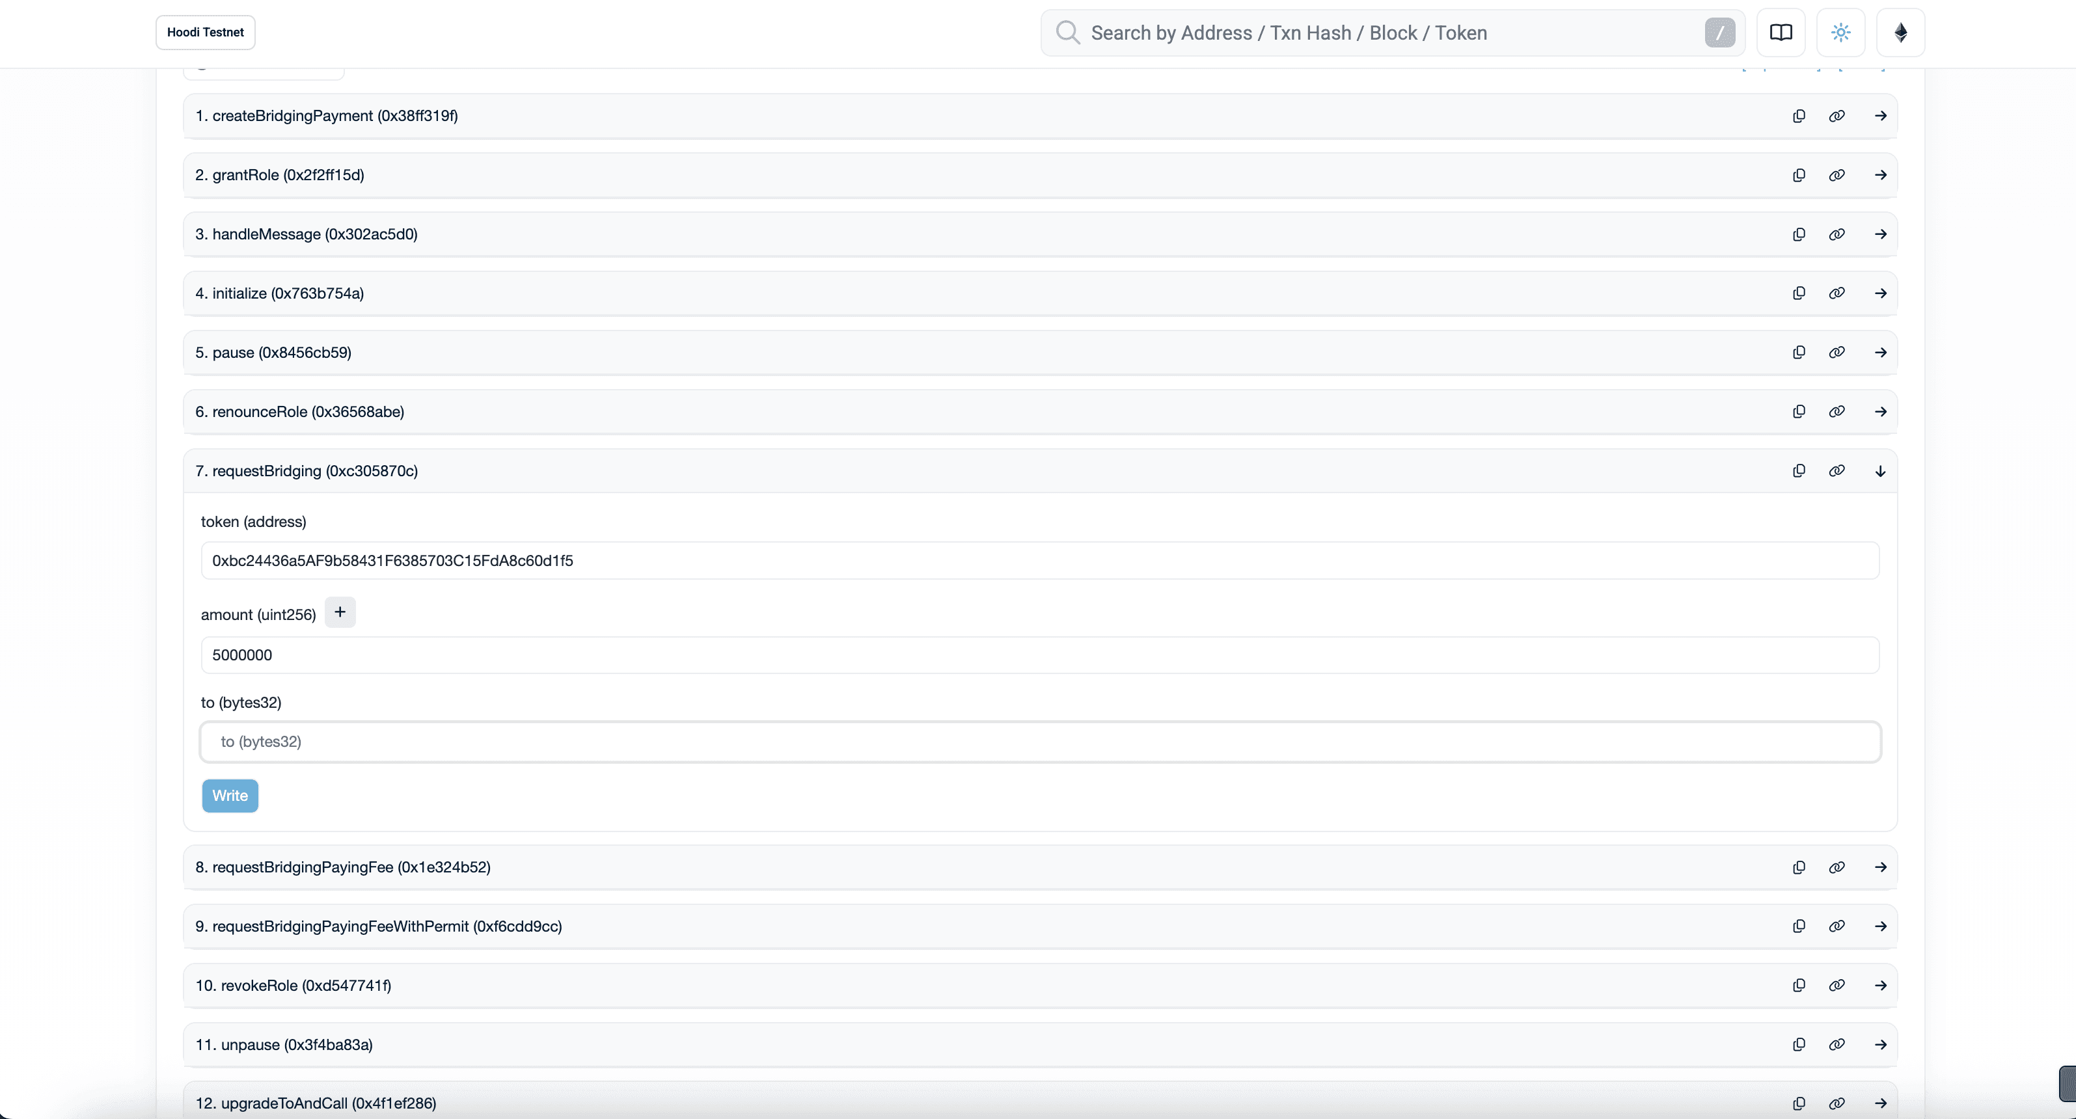Collapse the requestBridging section arrow
The width and height of the screenshot is (2076, 1119).
click(x=1880, y=471)
